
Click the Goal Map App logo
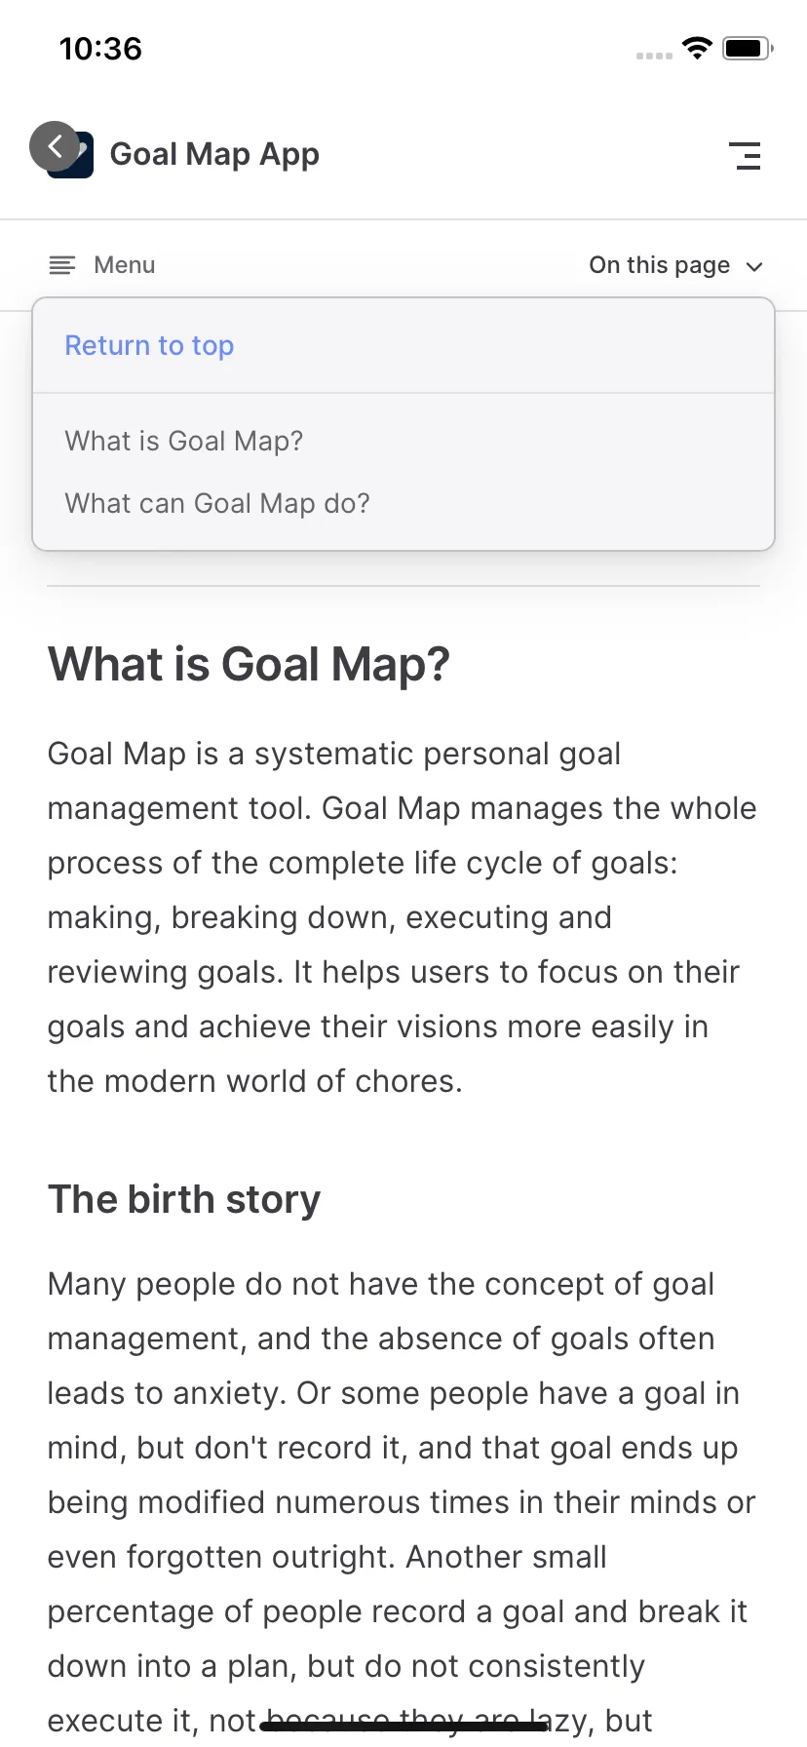74,155
